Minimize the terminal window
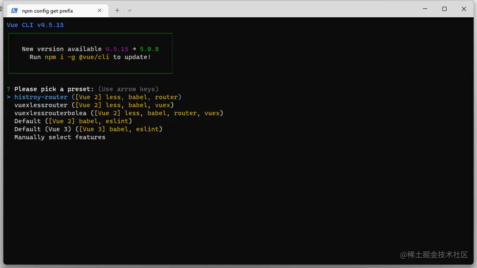Viewport: 477px width, 268px height. tap(425, 9)
